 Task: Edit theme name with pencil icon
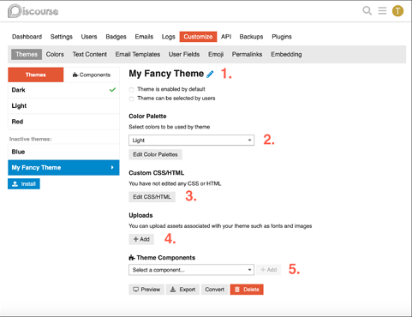[210, 74]
